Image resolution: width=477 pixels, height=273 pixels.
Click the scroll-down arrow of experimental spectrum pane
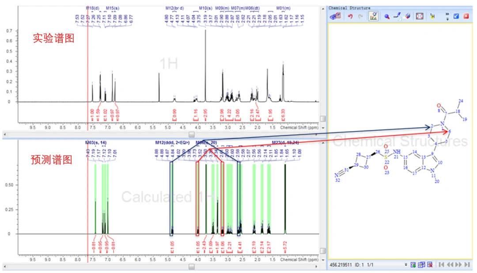tap(323, 128)
